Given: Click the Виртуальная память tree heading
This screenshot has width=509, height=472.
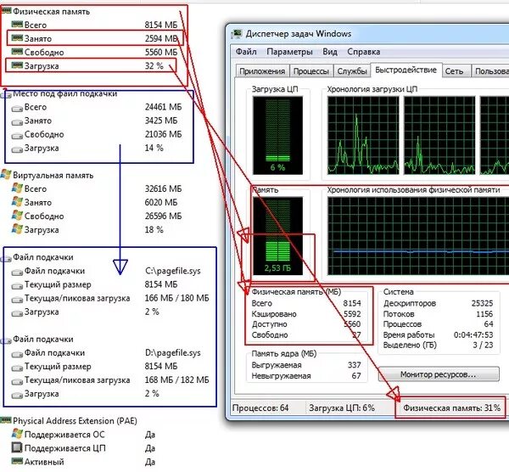Looking at the screenshot, I should [x=53, y=176].
